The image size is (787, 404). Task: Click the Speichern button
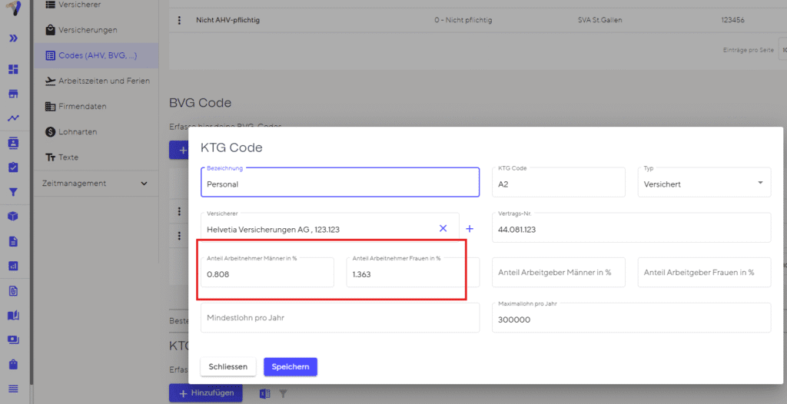290,366
